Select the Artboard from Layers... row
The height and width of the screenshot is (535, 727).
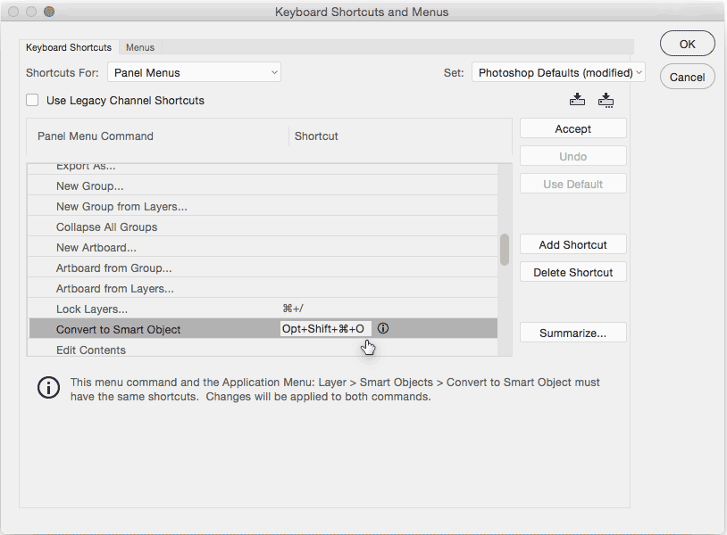pyautogui.click(x=263, y=288)
